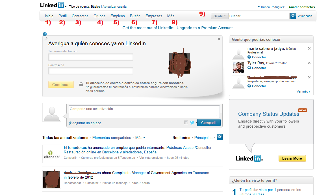328x195 pixels.
Task: Open the Inicio menu
Action: coord(49,16)
